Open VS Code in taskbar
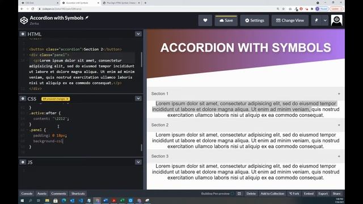Viewport: 363px width, 204px height. [x=81, y=201]
